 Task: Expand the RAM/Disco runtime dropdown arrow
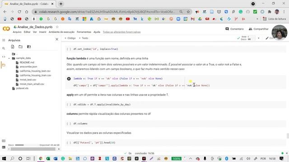[x=258, y=38]
